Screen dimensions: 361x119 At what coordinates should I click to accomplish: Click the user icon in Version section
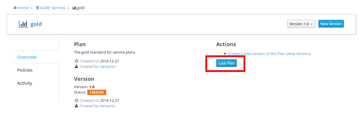[76, 106]
